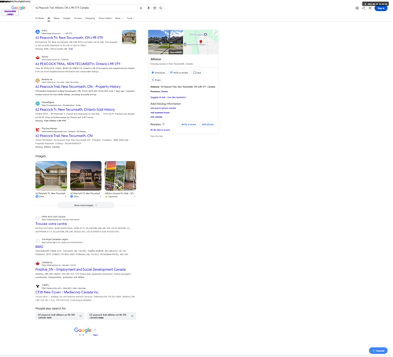393x357 pixels.
Task: Open the Google apps grid icon
Action: (370, 8)
